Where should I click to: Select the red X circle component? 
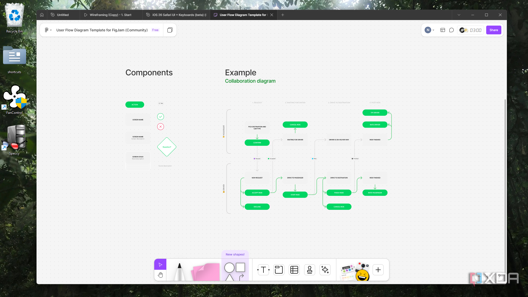click(161, 127)
